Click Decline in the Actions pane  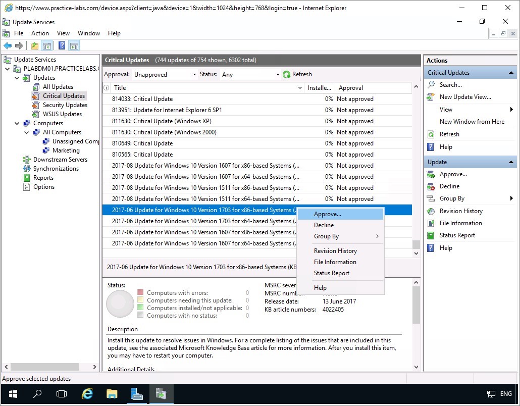[449, 186]
